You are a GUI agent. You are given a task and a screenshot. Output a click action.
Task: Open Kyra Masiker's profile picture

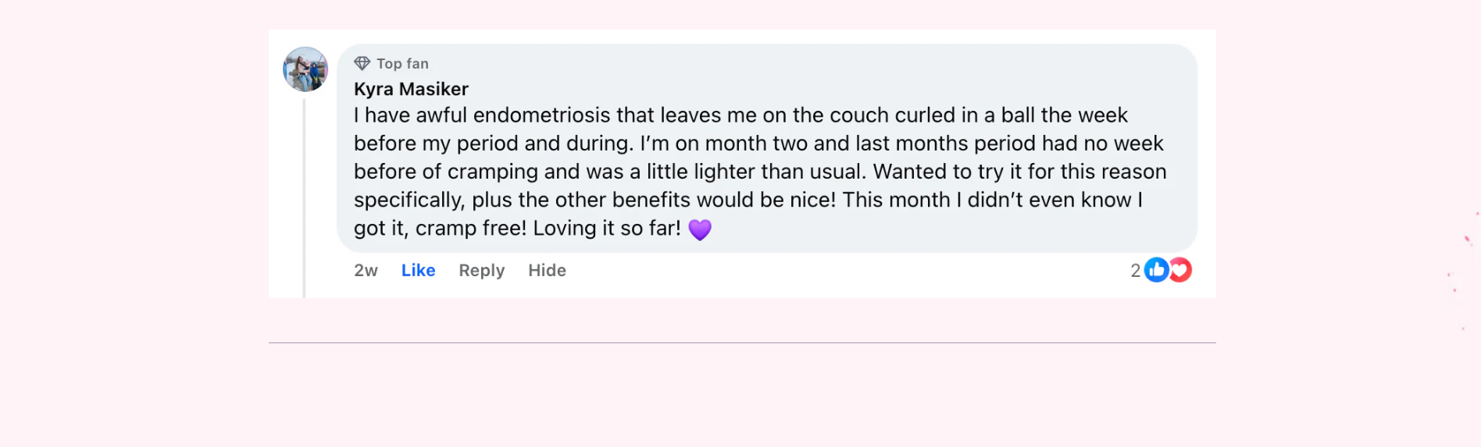point(305,69)
